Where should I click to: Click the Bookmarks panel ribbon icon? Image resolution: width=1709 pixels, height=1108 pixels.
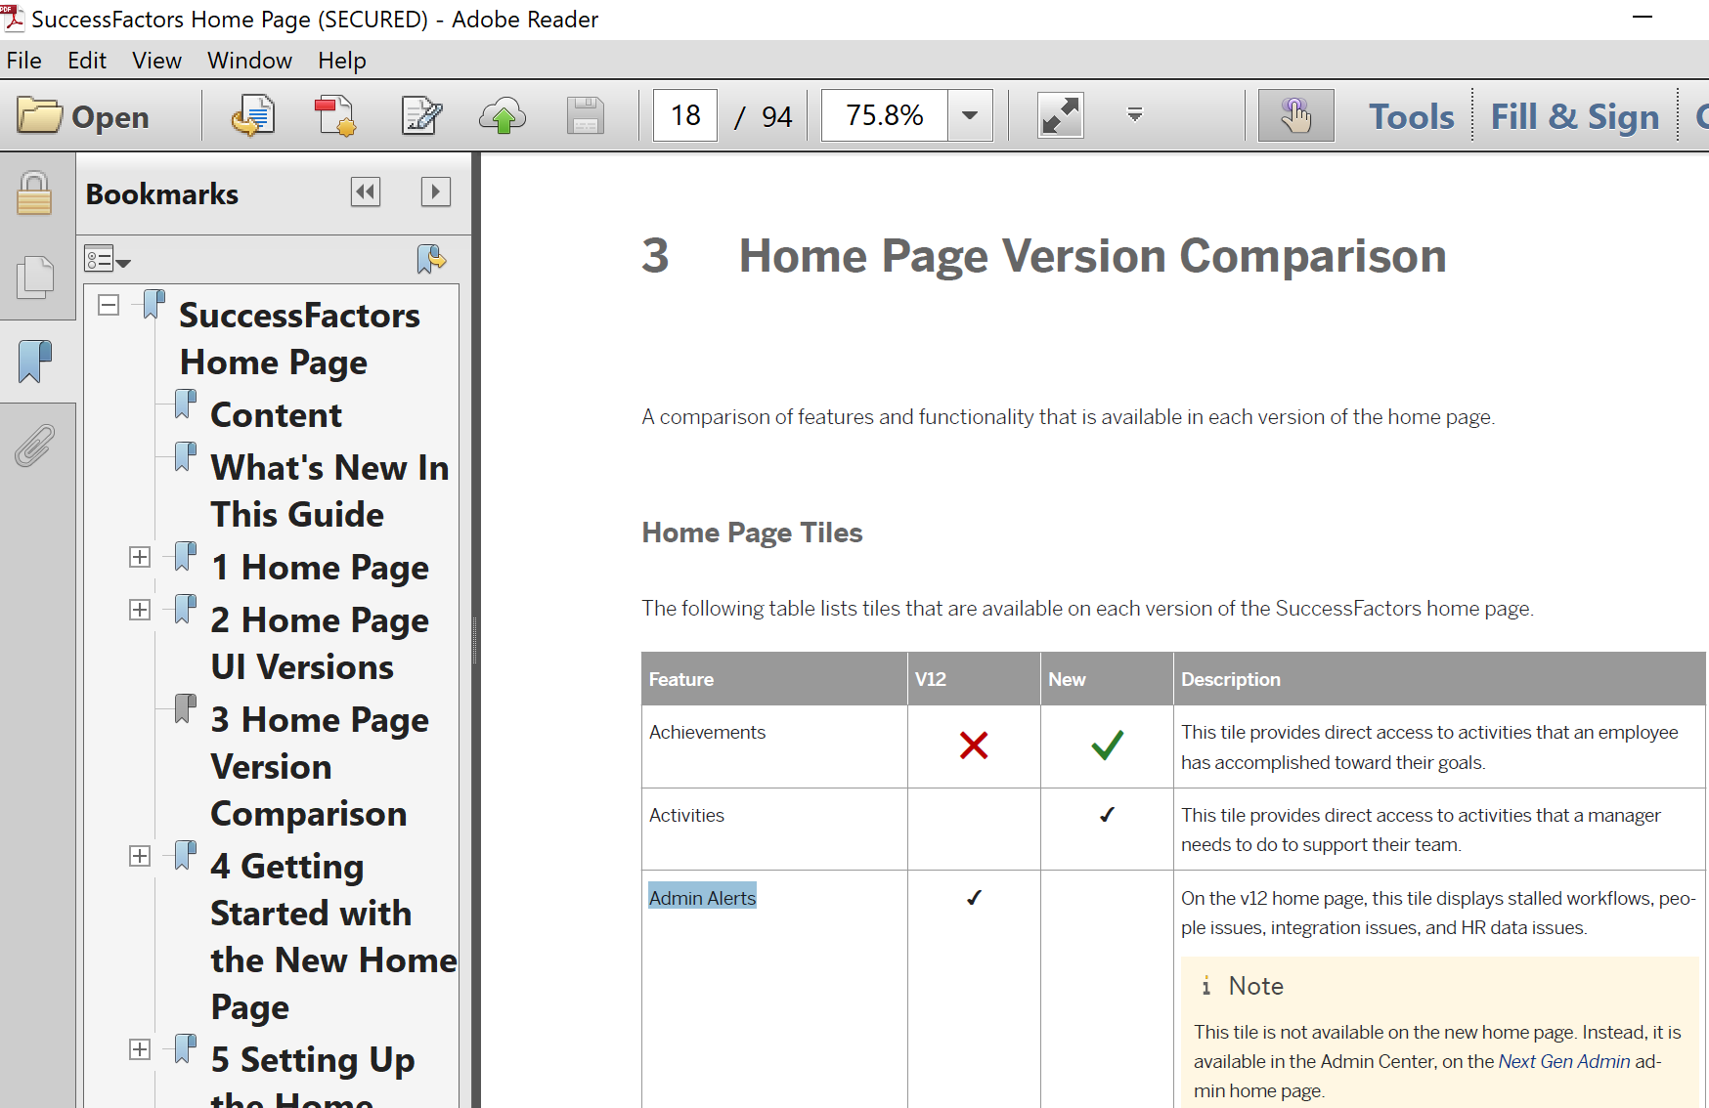coord(35,362)
